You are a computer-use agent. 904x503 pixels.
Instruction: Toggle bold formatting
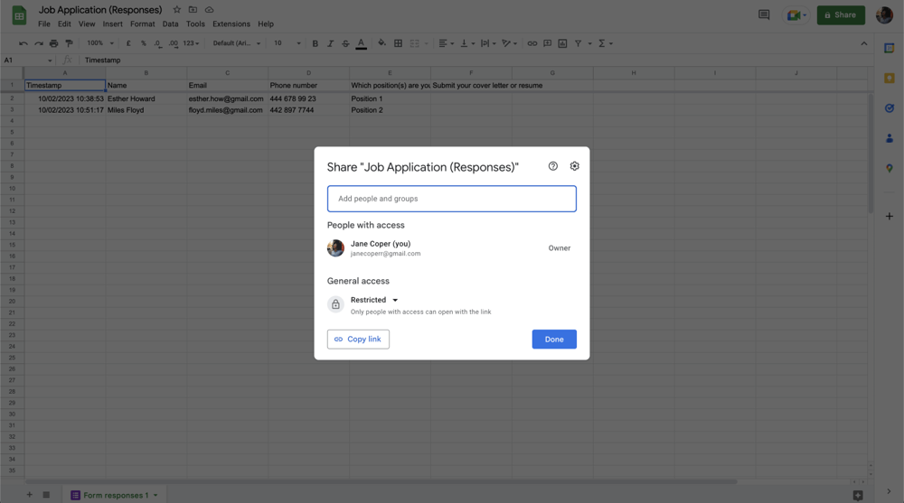315,43
